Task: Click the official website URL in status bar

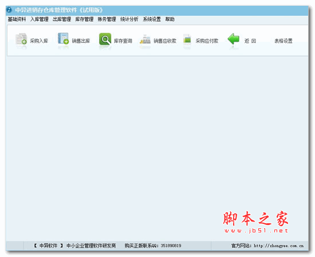Action: pos(279,246)
